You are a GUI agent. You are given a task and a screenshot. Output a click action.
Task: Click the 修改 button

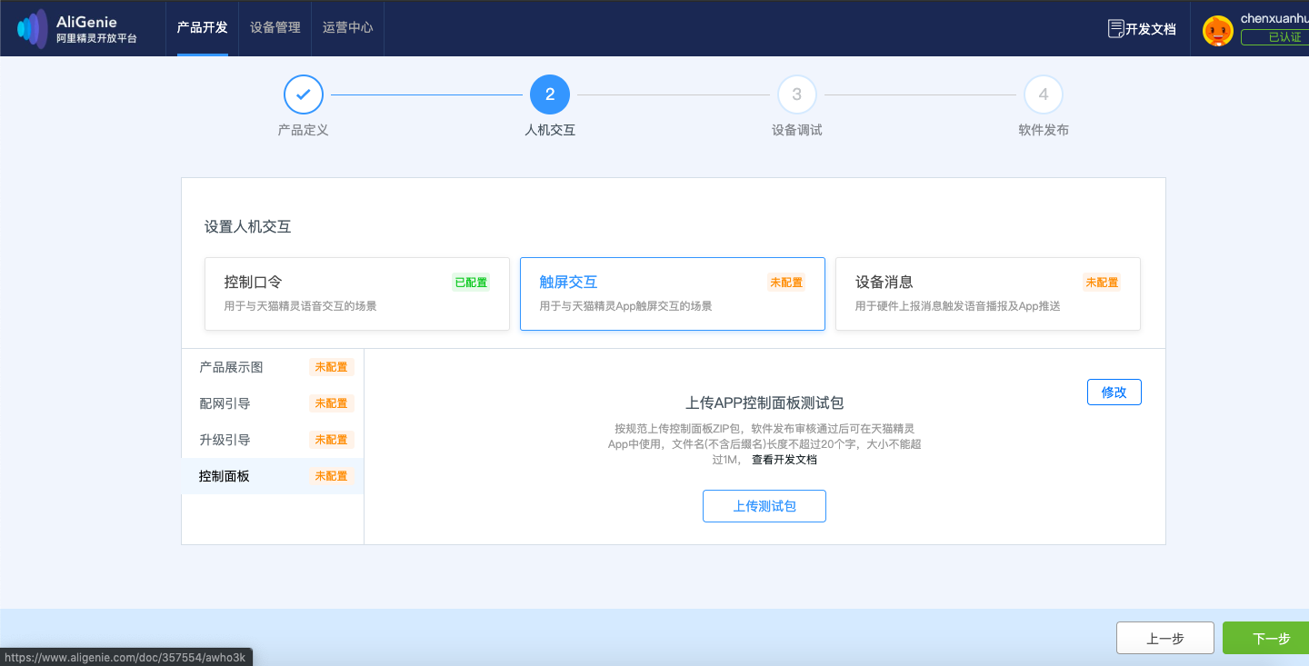tap(1114, 392)
